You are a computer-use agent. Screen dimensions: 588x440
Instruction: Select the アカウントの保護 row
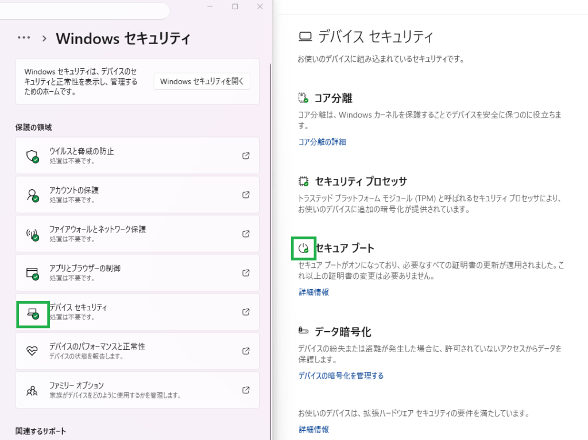[137, 194]
